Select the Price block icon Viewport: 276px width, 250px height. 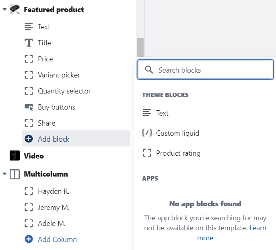29,59
